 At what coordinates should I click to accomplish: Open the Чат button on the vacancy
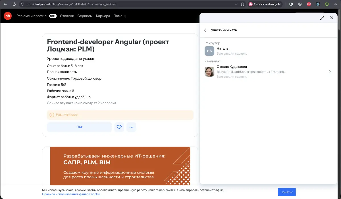pyautogui.click(x=79, y=127)
